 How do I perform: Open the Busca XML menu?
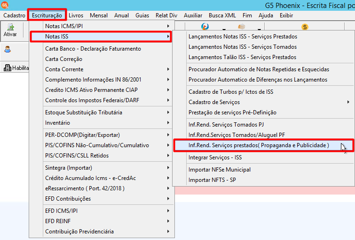coord(222,15)
